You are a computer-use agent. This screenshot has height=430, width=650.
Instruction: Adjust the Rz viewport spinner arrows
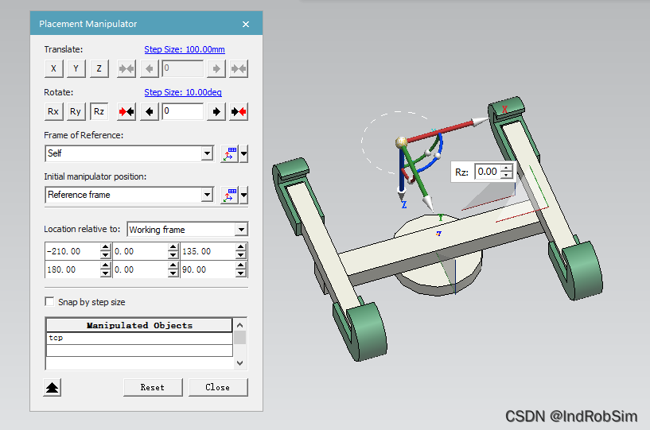coord(507,172)
